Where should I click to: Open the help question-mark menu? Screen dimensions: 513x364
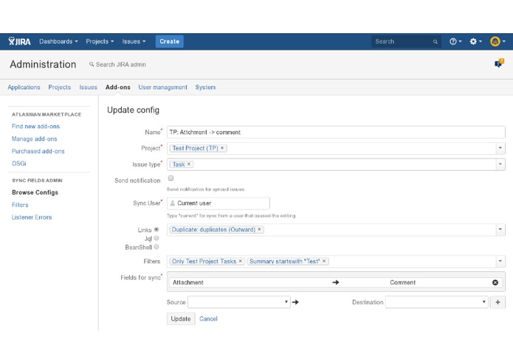coord(455,41)
